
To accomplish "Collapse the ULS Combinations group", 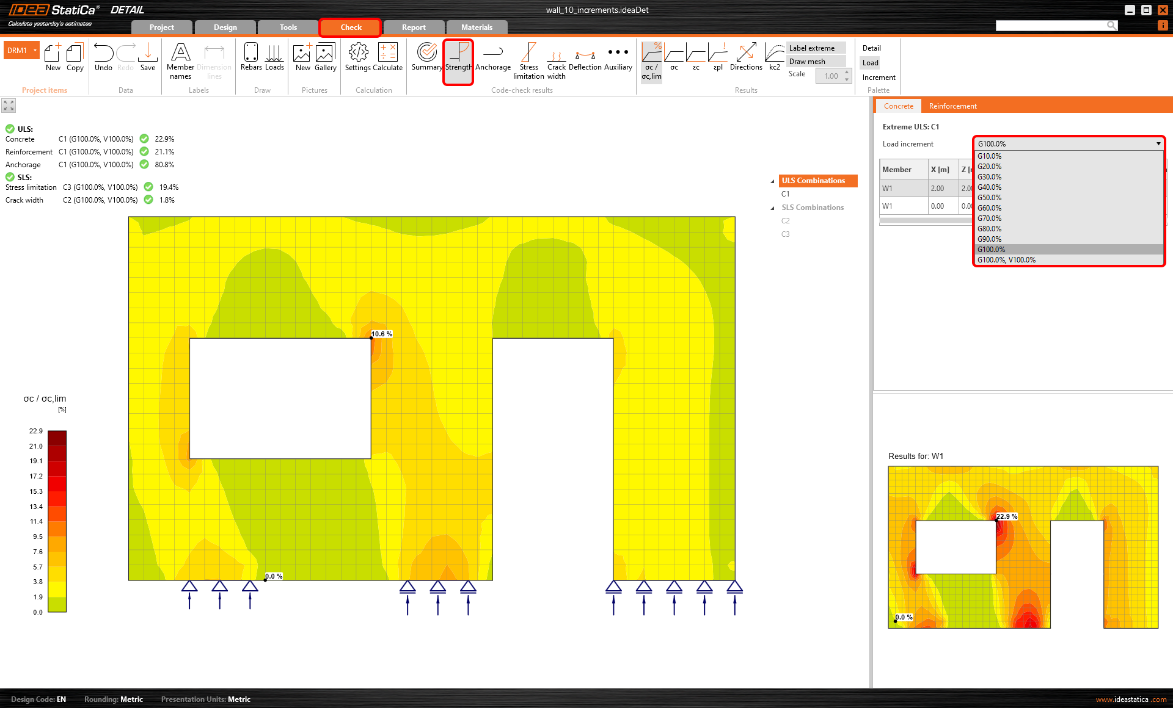I will [x=772, y=181].
